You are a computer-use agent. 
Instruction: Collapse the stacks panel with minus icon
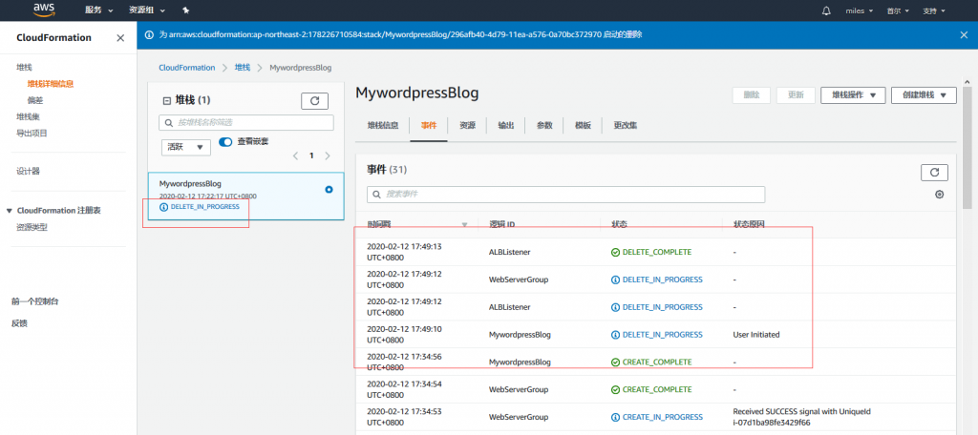click(x=166, y=100)
